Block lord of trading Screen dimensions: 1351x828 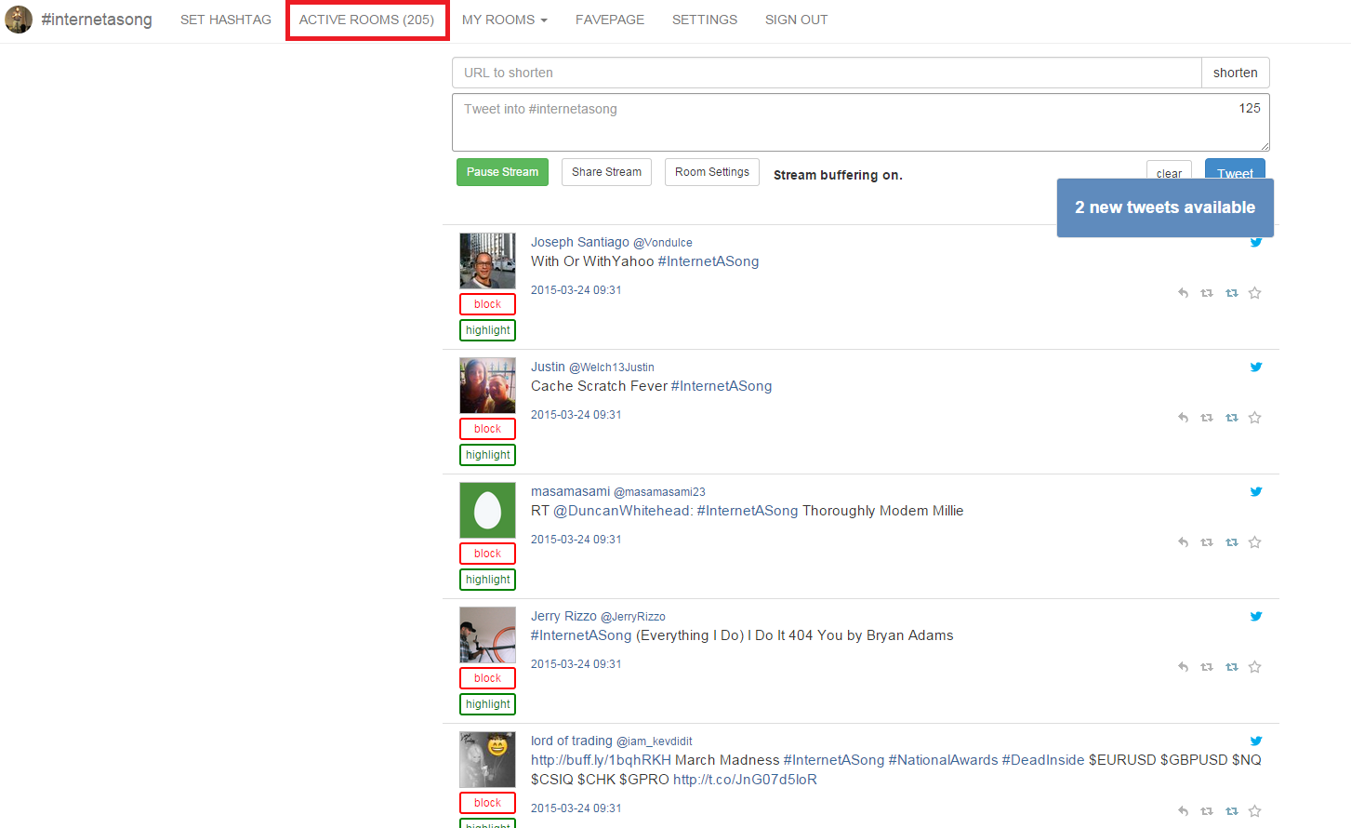[487, 803]
